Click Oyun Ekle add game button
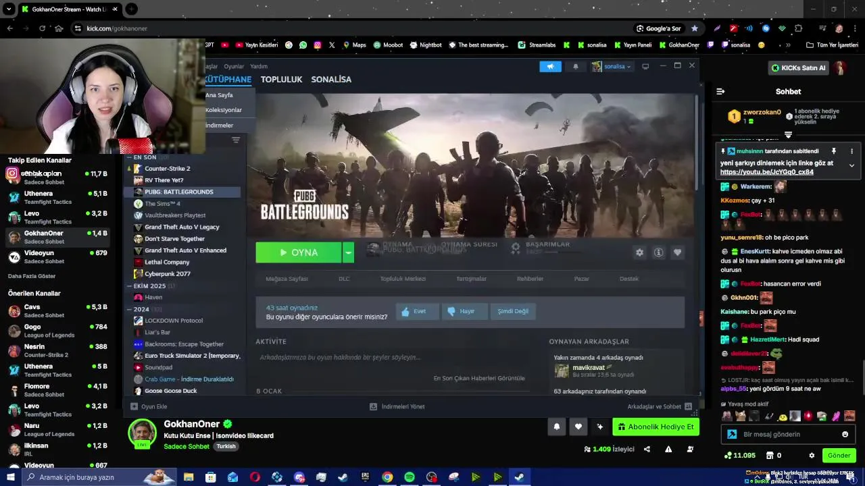This screenshot has height=486, width=865. pyautogui.click(x=149, y=406)
